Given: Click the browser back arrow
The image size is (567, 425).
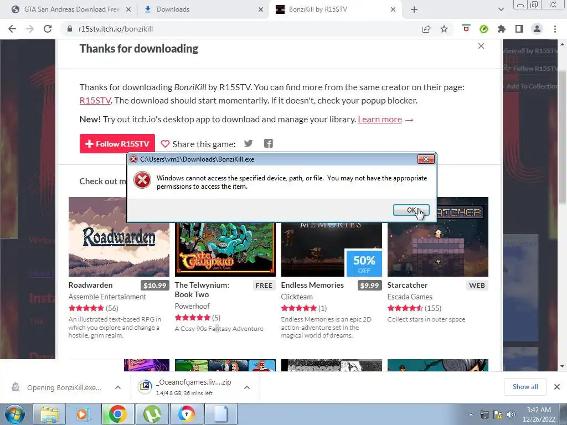Looking at the screenshot, I should click(12, 29).
